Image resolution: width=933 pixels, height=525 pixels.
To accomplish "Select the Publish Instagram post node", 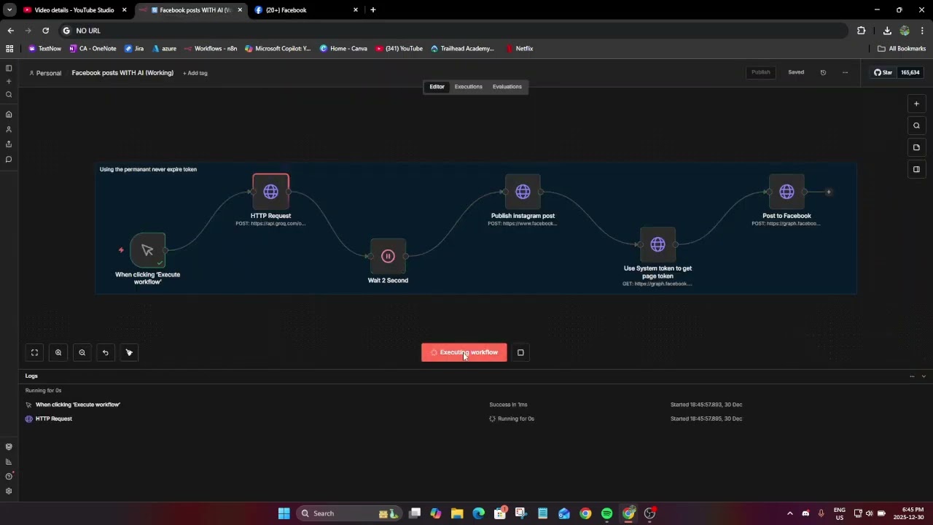I will point(523,192).
